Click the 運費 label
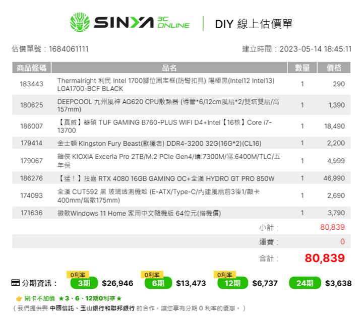Image resolution: width=363 pixels, height=323 pixels. pyautogui.click(x=269, y=242)
